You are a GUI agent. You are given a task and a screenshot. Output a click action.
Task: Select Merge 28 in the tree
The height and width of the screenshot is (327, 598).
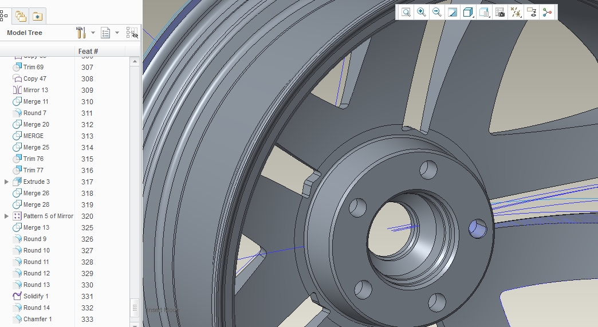coord(36,204)
